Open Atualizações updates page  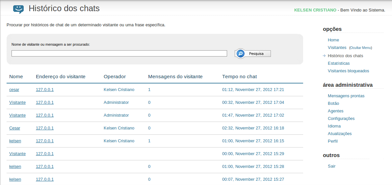pos(339,133)
